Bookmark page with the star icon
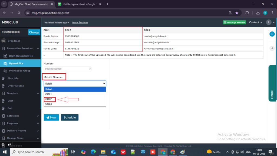Image resolution: width=277 pixels, height=156 pixels. 237,13
